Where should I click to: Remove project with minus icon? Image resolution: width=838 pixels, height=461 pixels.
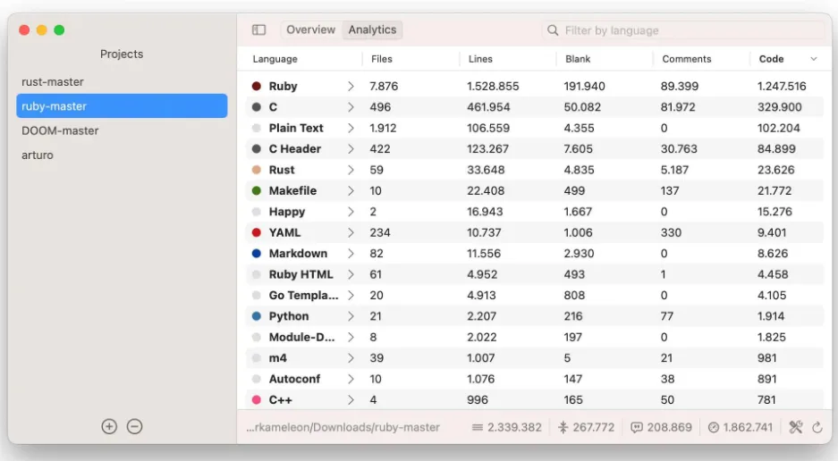tap(135, 426)
